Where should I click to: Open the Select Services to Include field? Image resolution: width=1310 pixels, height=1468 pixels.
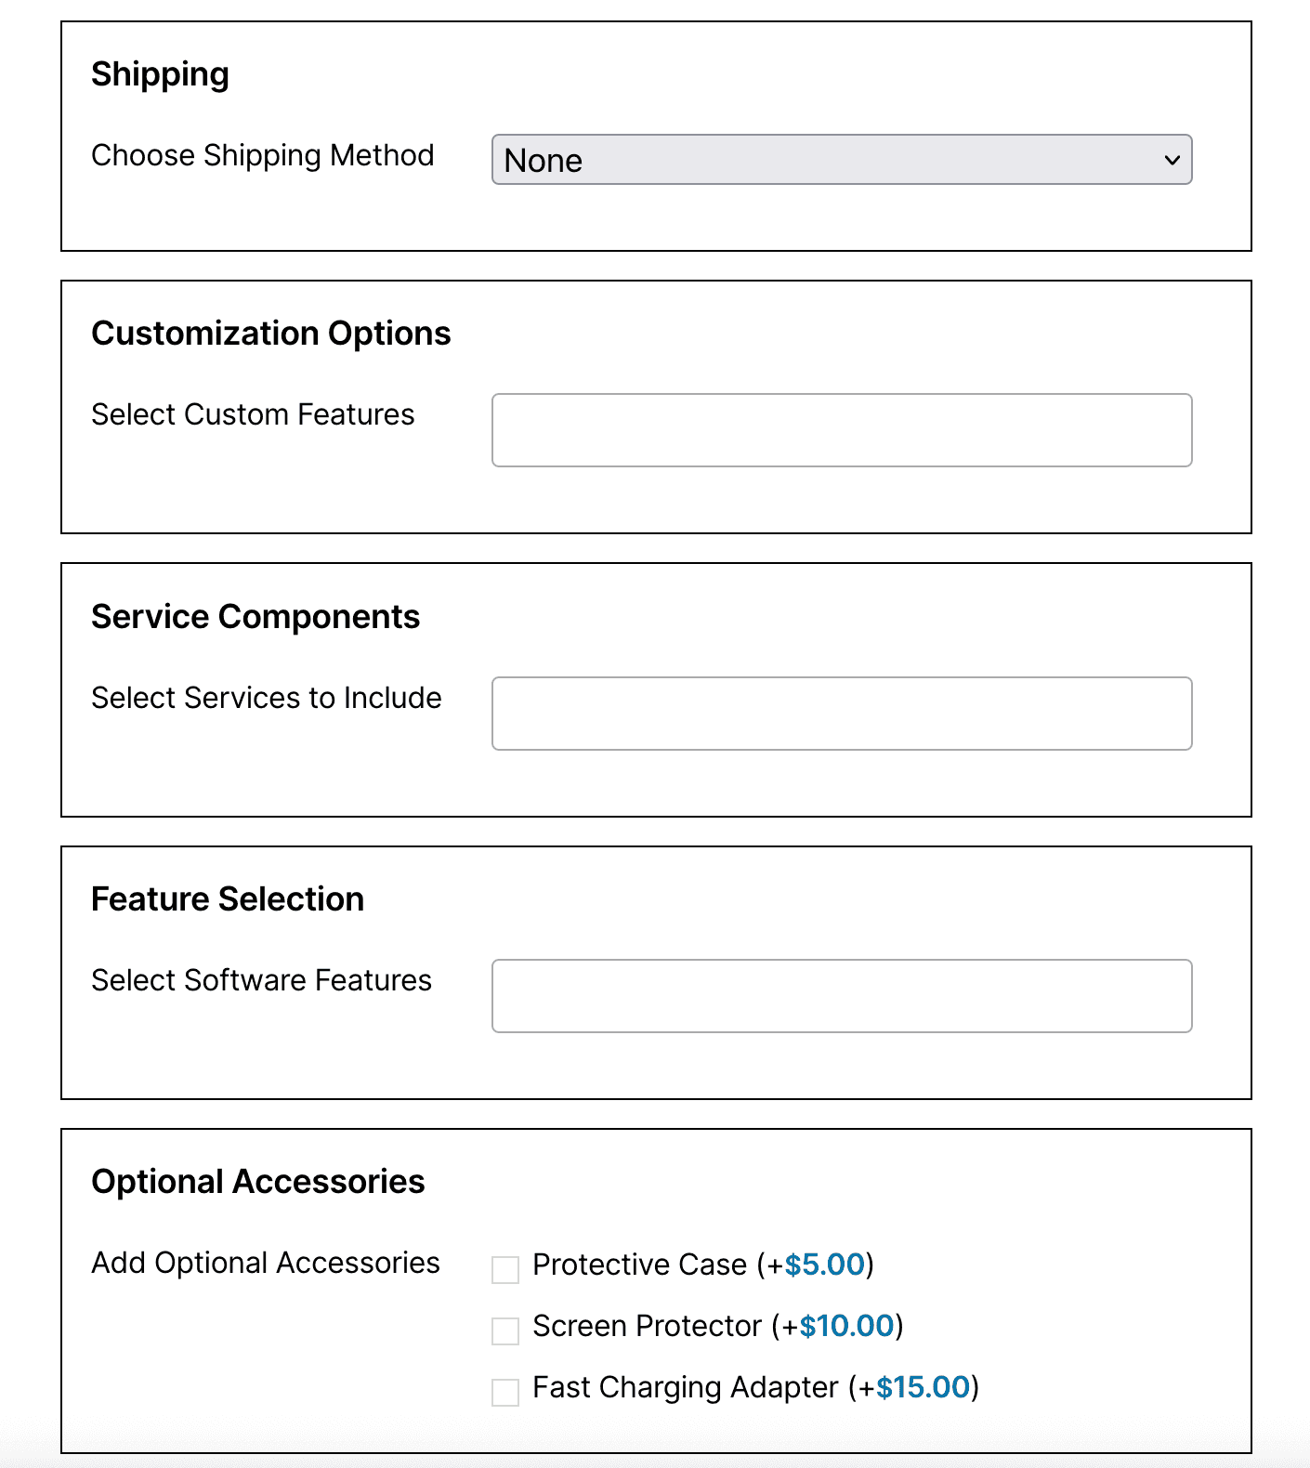[x=841, y=714]
